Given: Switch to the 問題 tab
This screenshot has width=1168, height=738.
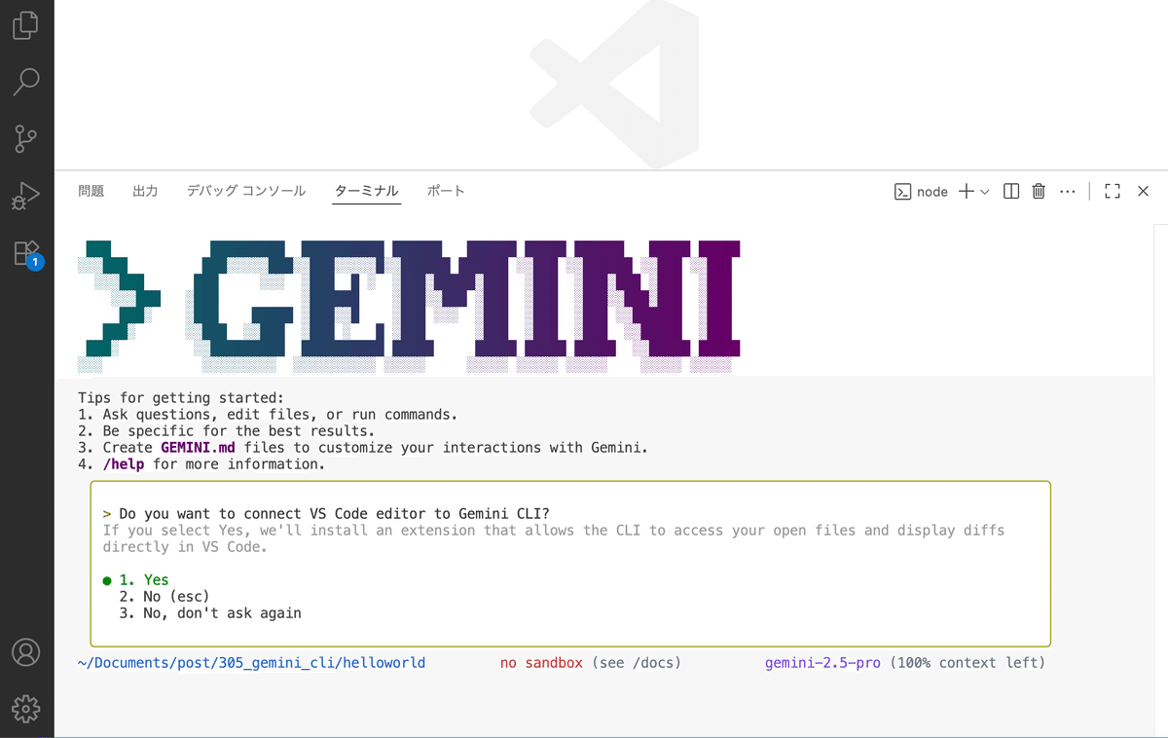Looking at the screenshot, I should (x=91, y=191).
